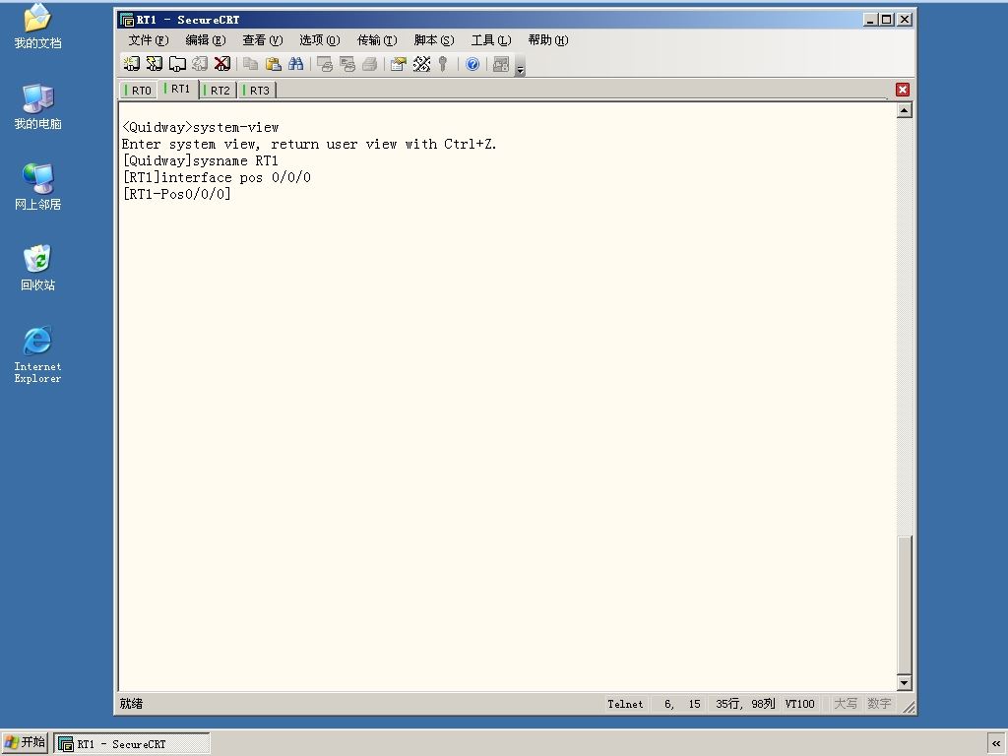Click the '[Quidway]sysname RT1' line

(x=201, y=160)
